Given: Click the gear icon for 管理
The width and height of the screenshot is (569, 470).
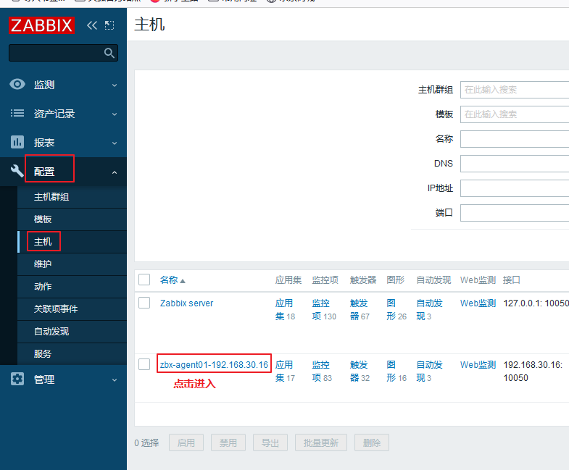Looking at the screenshot, I should (x=17, y=379).
